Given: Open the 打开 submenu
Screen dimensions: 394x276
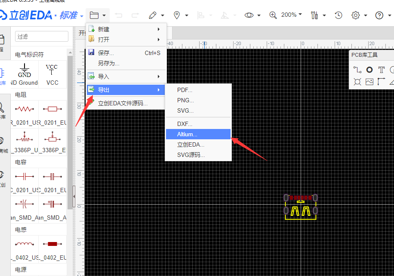Looking at the screenshot, I should (x=126, y=40).
